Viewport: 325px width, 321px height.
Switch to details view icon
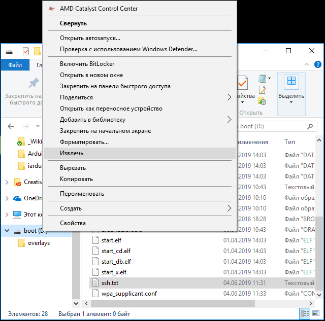point(305,313)
